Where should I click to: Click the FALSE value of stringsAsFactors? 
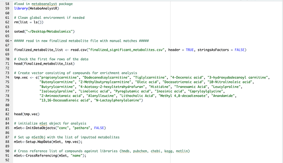240,50
